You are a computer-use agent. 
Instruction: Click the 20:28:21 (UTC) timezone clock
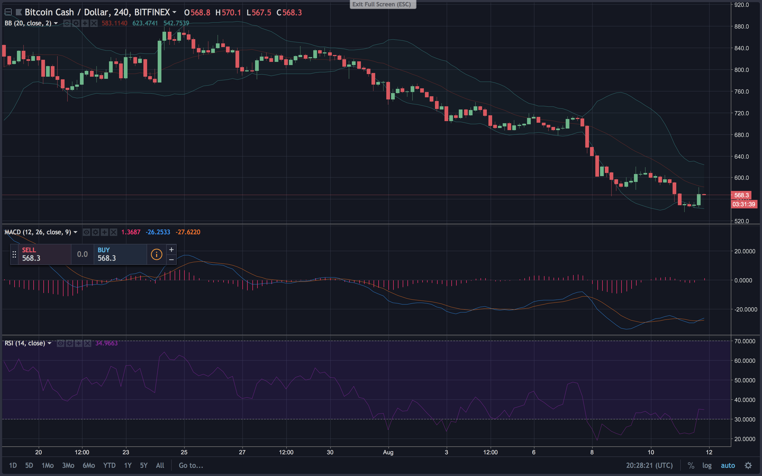649,465
